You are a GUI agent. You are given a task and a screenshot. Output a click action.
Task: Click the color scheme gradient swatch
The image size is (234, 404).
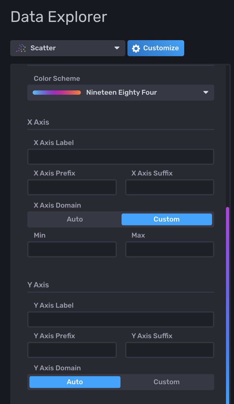click(57, 93)
